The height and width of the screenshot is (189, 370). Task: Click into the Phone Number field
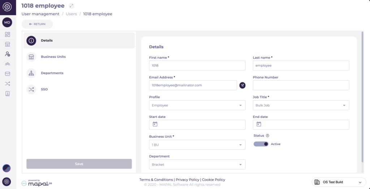click(301, 85)
